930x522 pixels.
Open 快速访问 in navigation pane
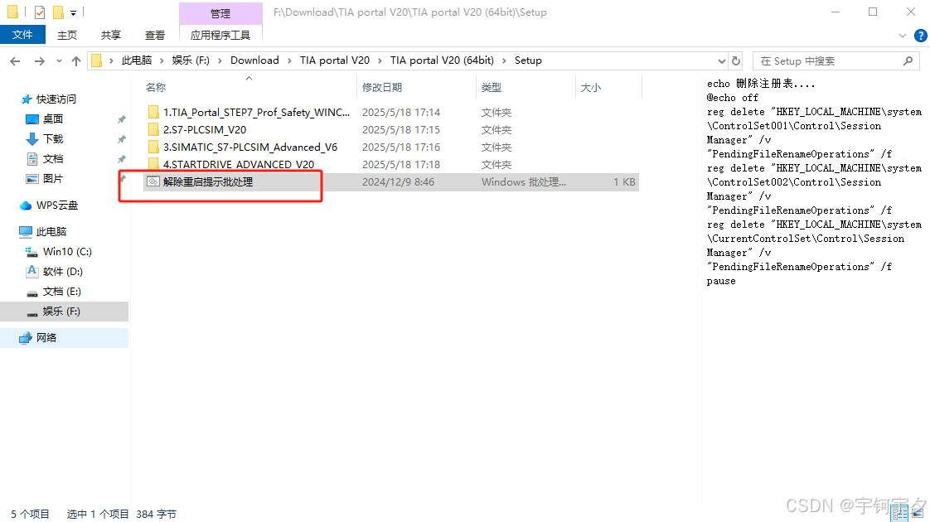(56, 99)
